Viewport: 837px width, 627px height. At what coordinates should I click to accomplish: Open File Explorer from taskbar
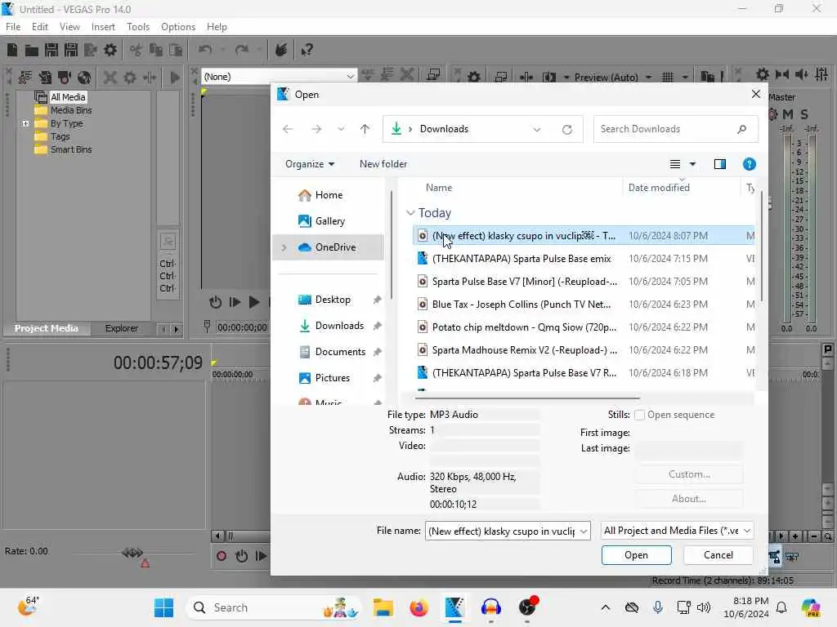(383, 607)
